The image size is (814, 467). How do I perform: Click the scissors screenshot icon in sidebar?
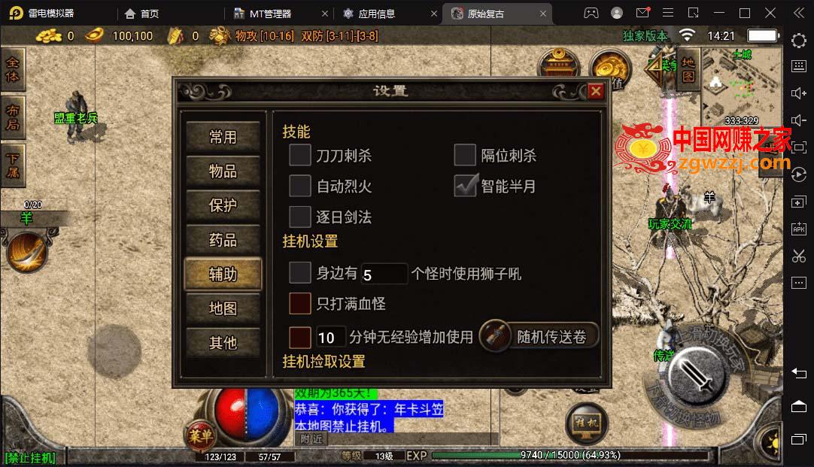798,256
